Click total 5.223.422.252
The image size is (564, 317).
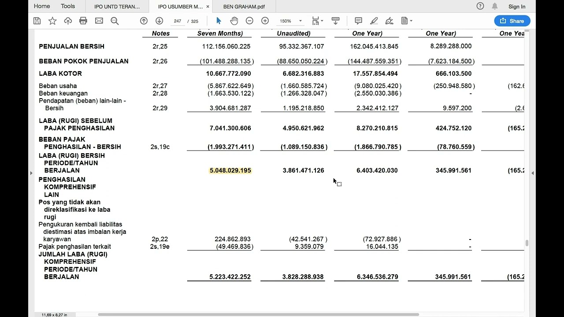[230, 277]
